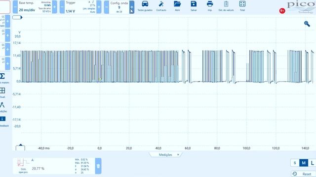This screenshot has width=316, height=177.
Task: Open the math channels sigma icon
Action: pyautogui.click(x=2, y=76)
